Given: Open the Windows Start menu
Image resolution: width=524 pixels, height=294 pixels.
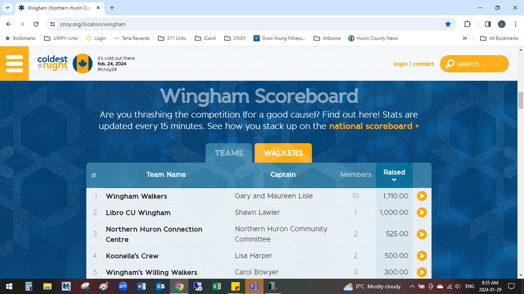Looking at the screenshot, I should pos(9,287).
